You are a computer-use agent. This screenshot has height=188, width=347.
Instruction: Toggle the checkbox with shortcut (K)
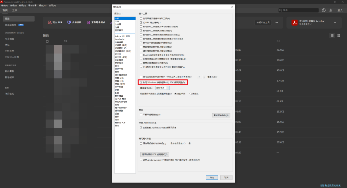[x=141, y=19]
